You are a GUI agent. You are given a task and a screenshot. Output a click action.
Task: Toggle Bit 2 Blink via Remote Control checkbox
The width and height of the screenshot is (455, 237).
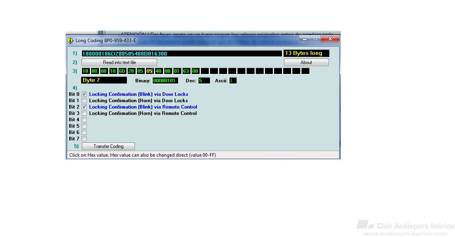tap(84, 107)
